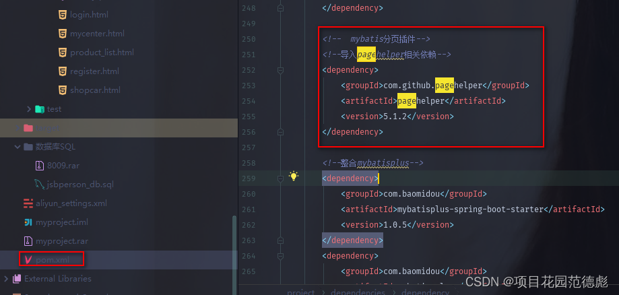This screenshot has height=295, width=619.
Task: Expand the target folder
Action: [x=18, y=128]
